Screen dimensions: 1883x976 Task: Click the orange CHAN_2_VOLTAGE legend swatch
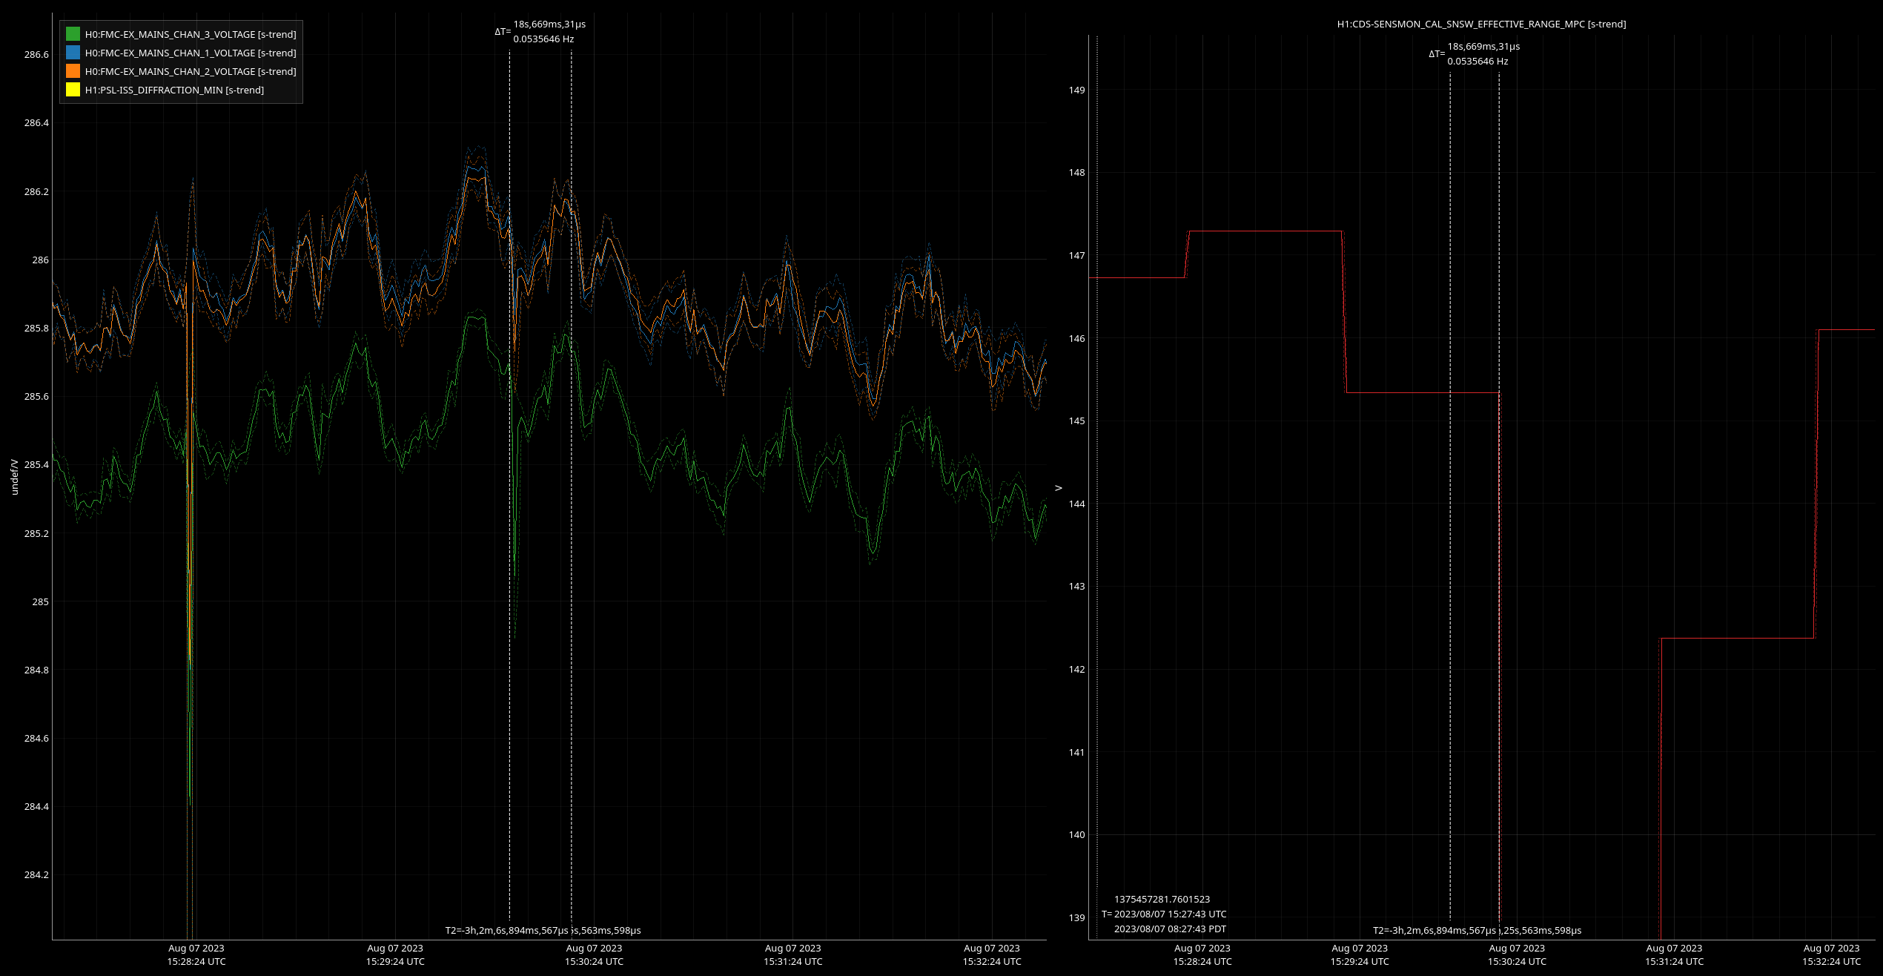73,71
